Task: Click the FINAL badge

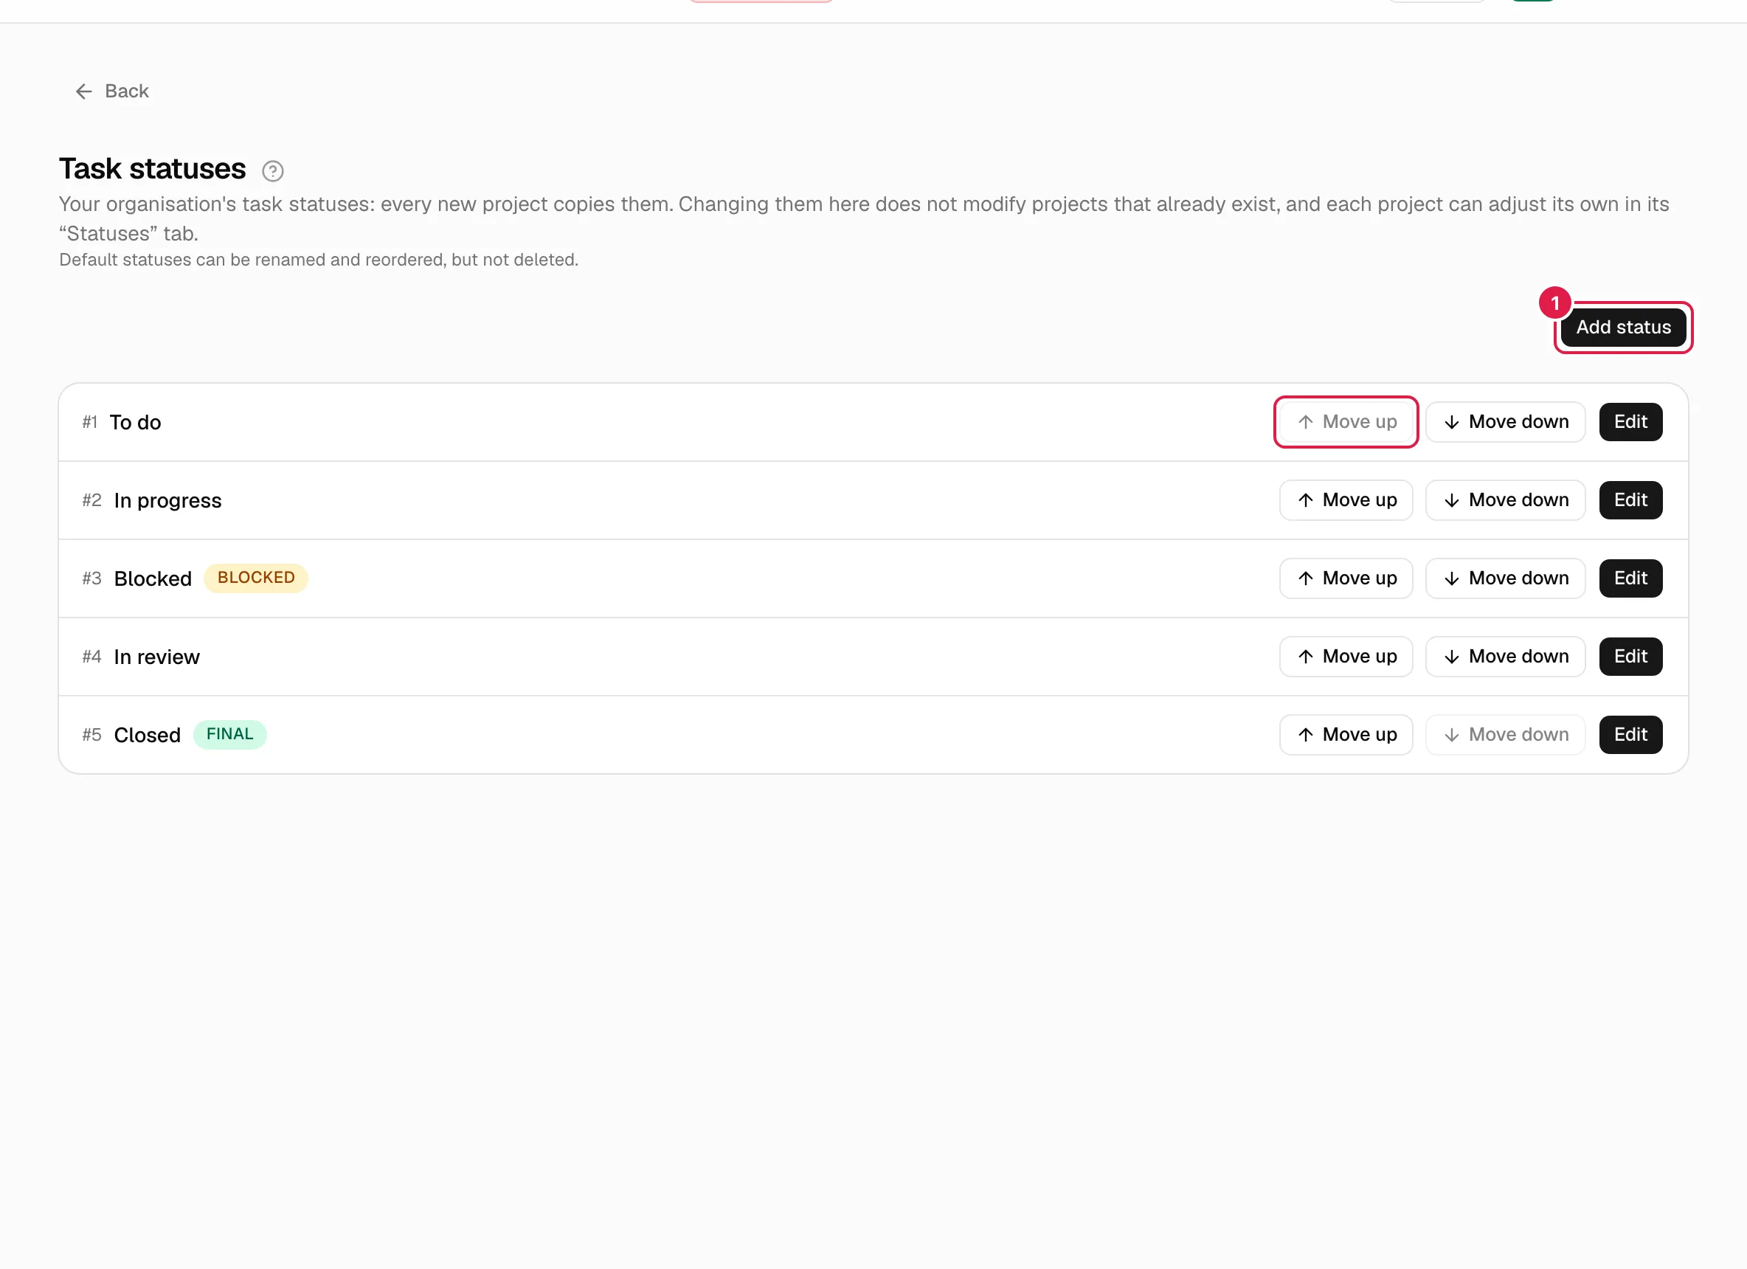Action: point(229,734)
